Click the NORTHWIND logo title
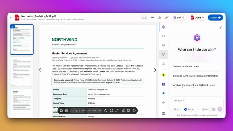233x131 pixels. tap(64, 39)
